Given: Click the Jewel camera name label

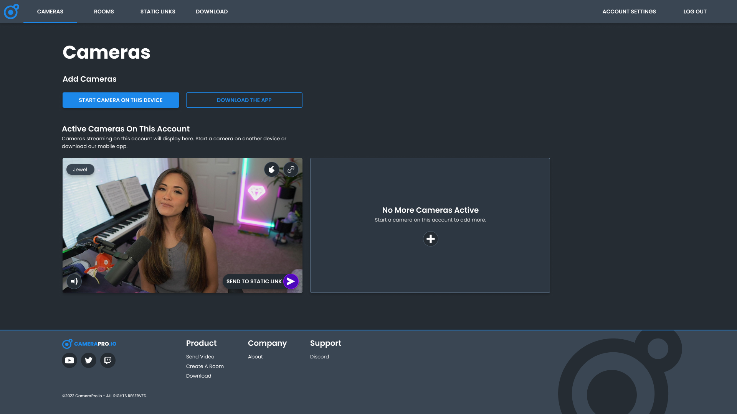Looking at the screenshot, I should point(80,169).
